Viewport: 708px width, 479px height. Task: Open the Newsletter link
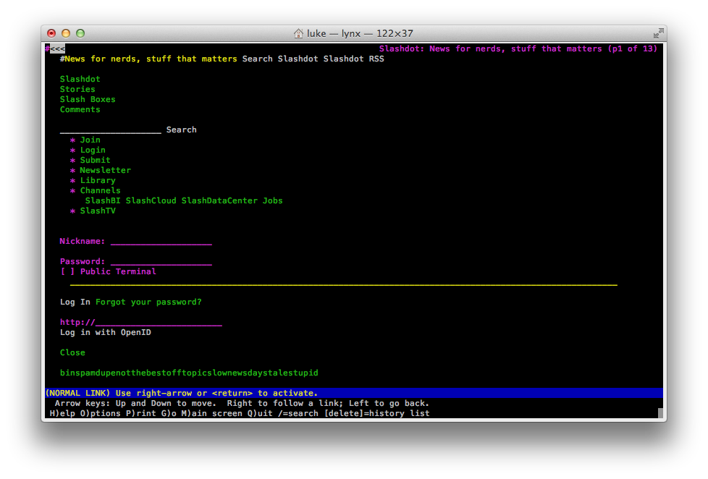[106, 171]
